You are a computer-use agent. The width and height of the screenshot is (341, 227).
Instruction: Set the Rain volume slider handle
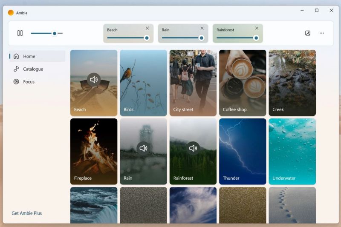(201, 38)
